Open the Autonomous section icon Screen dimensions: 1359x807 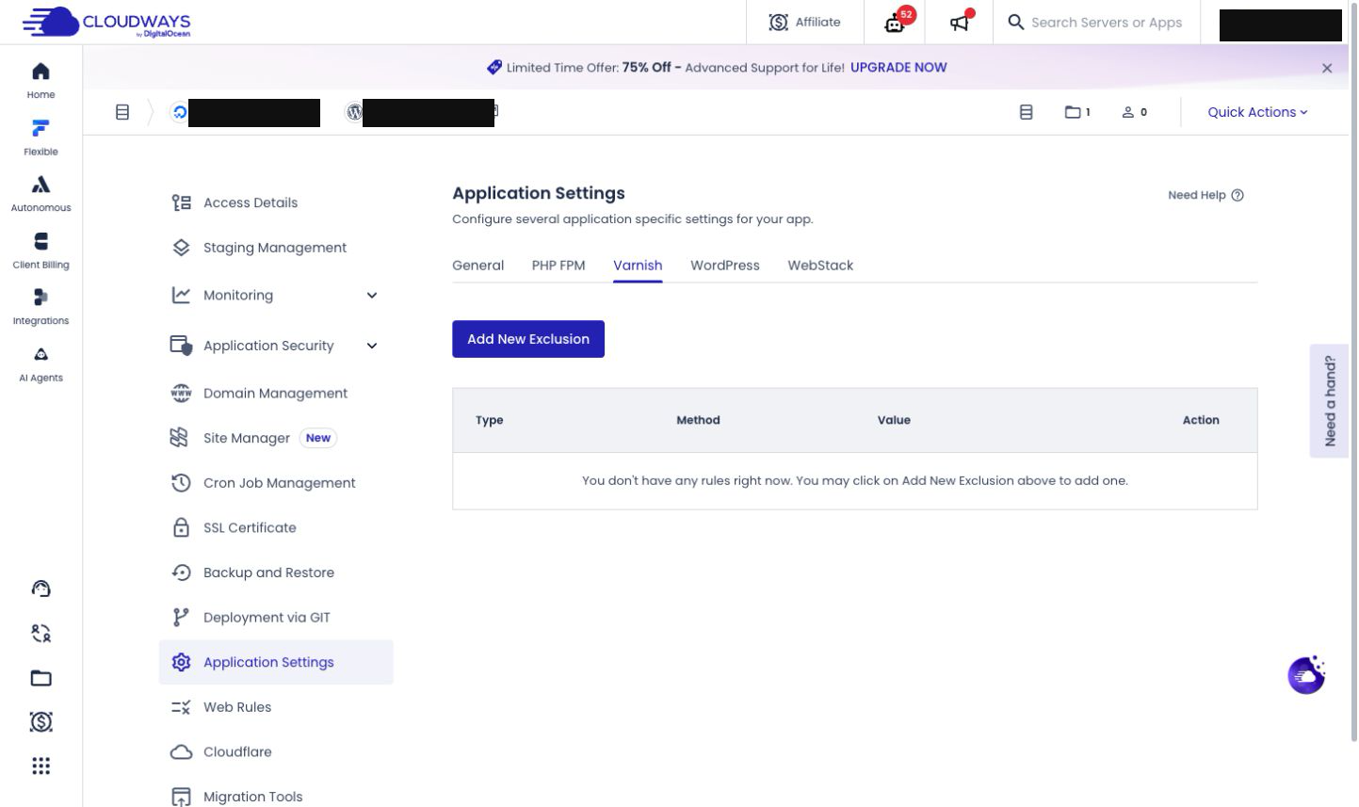point(40,194)
